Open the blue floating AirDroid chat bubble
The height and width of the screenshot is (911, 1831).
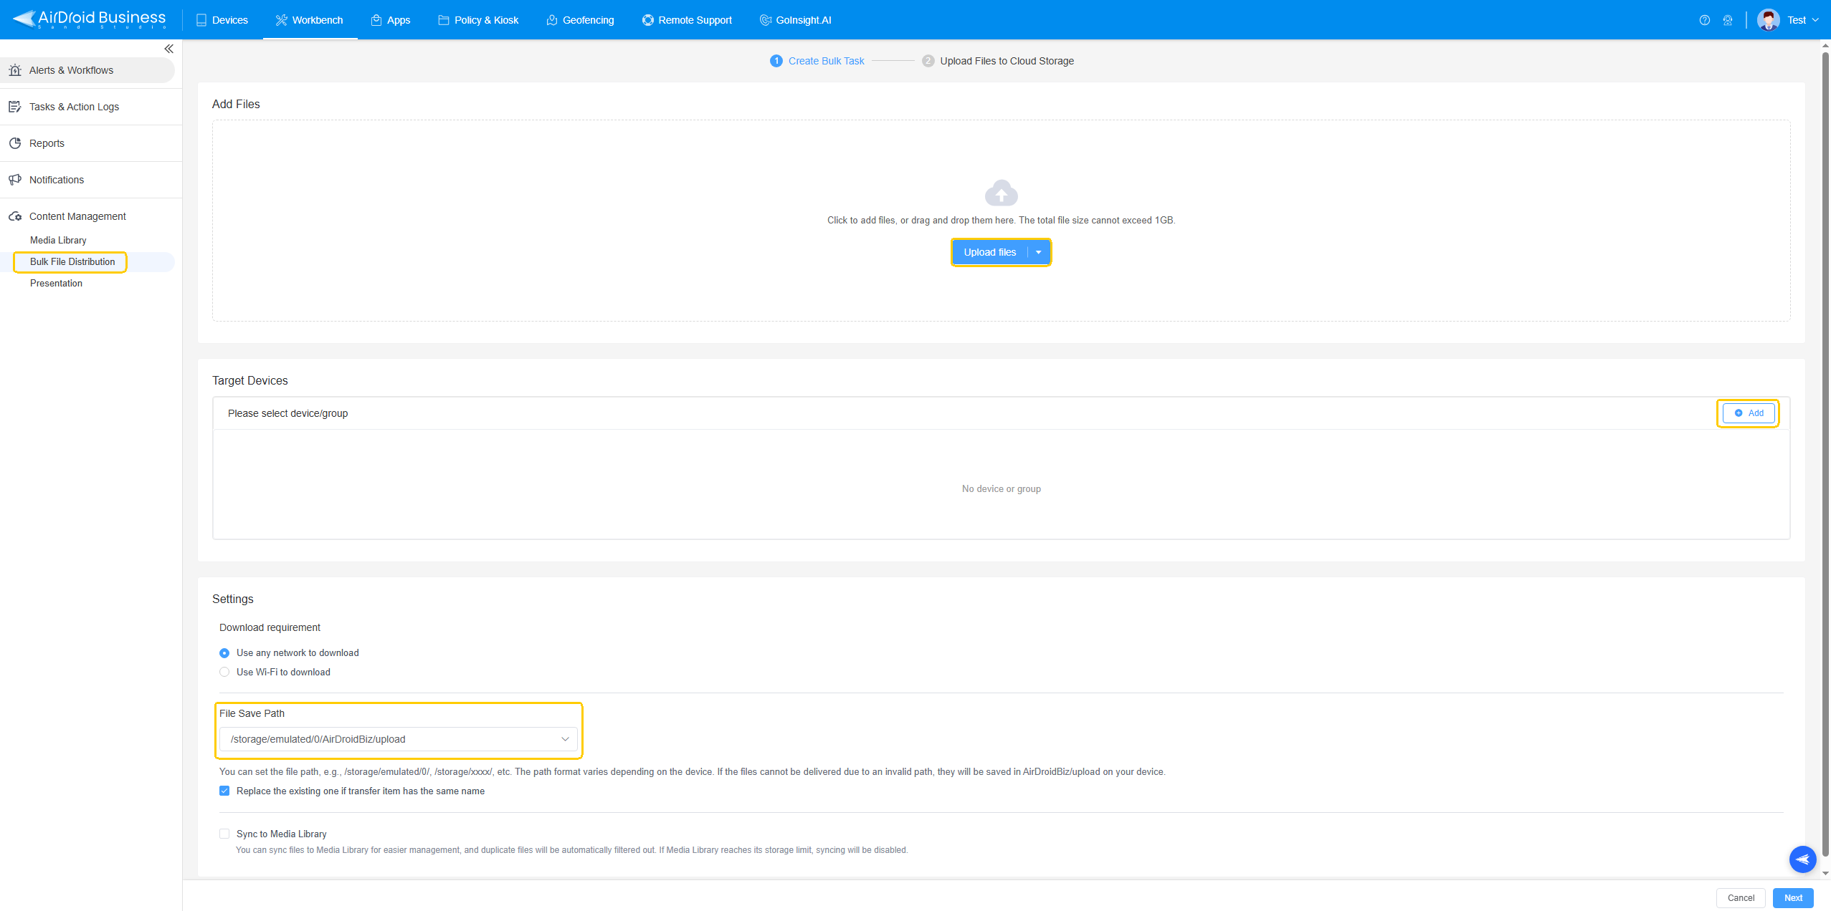[1802, 859]
